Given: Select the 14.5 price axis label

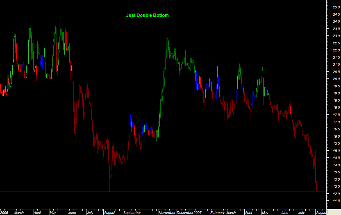Looking at the screenshot, I should (337, 158).
